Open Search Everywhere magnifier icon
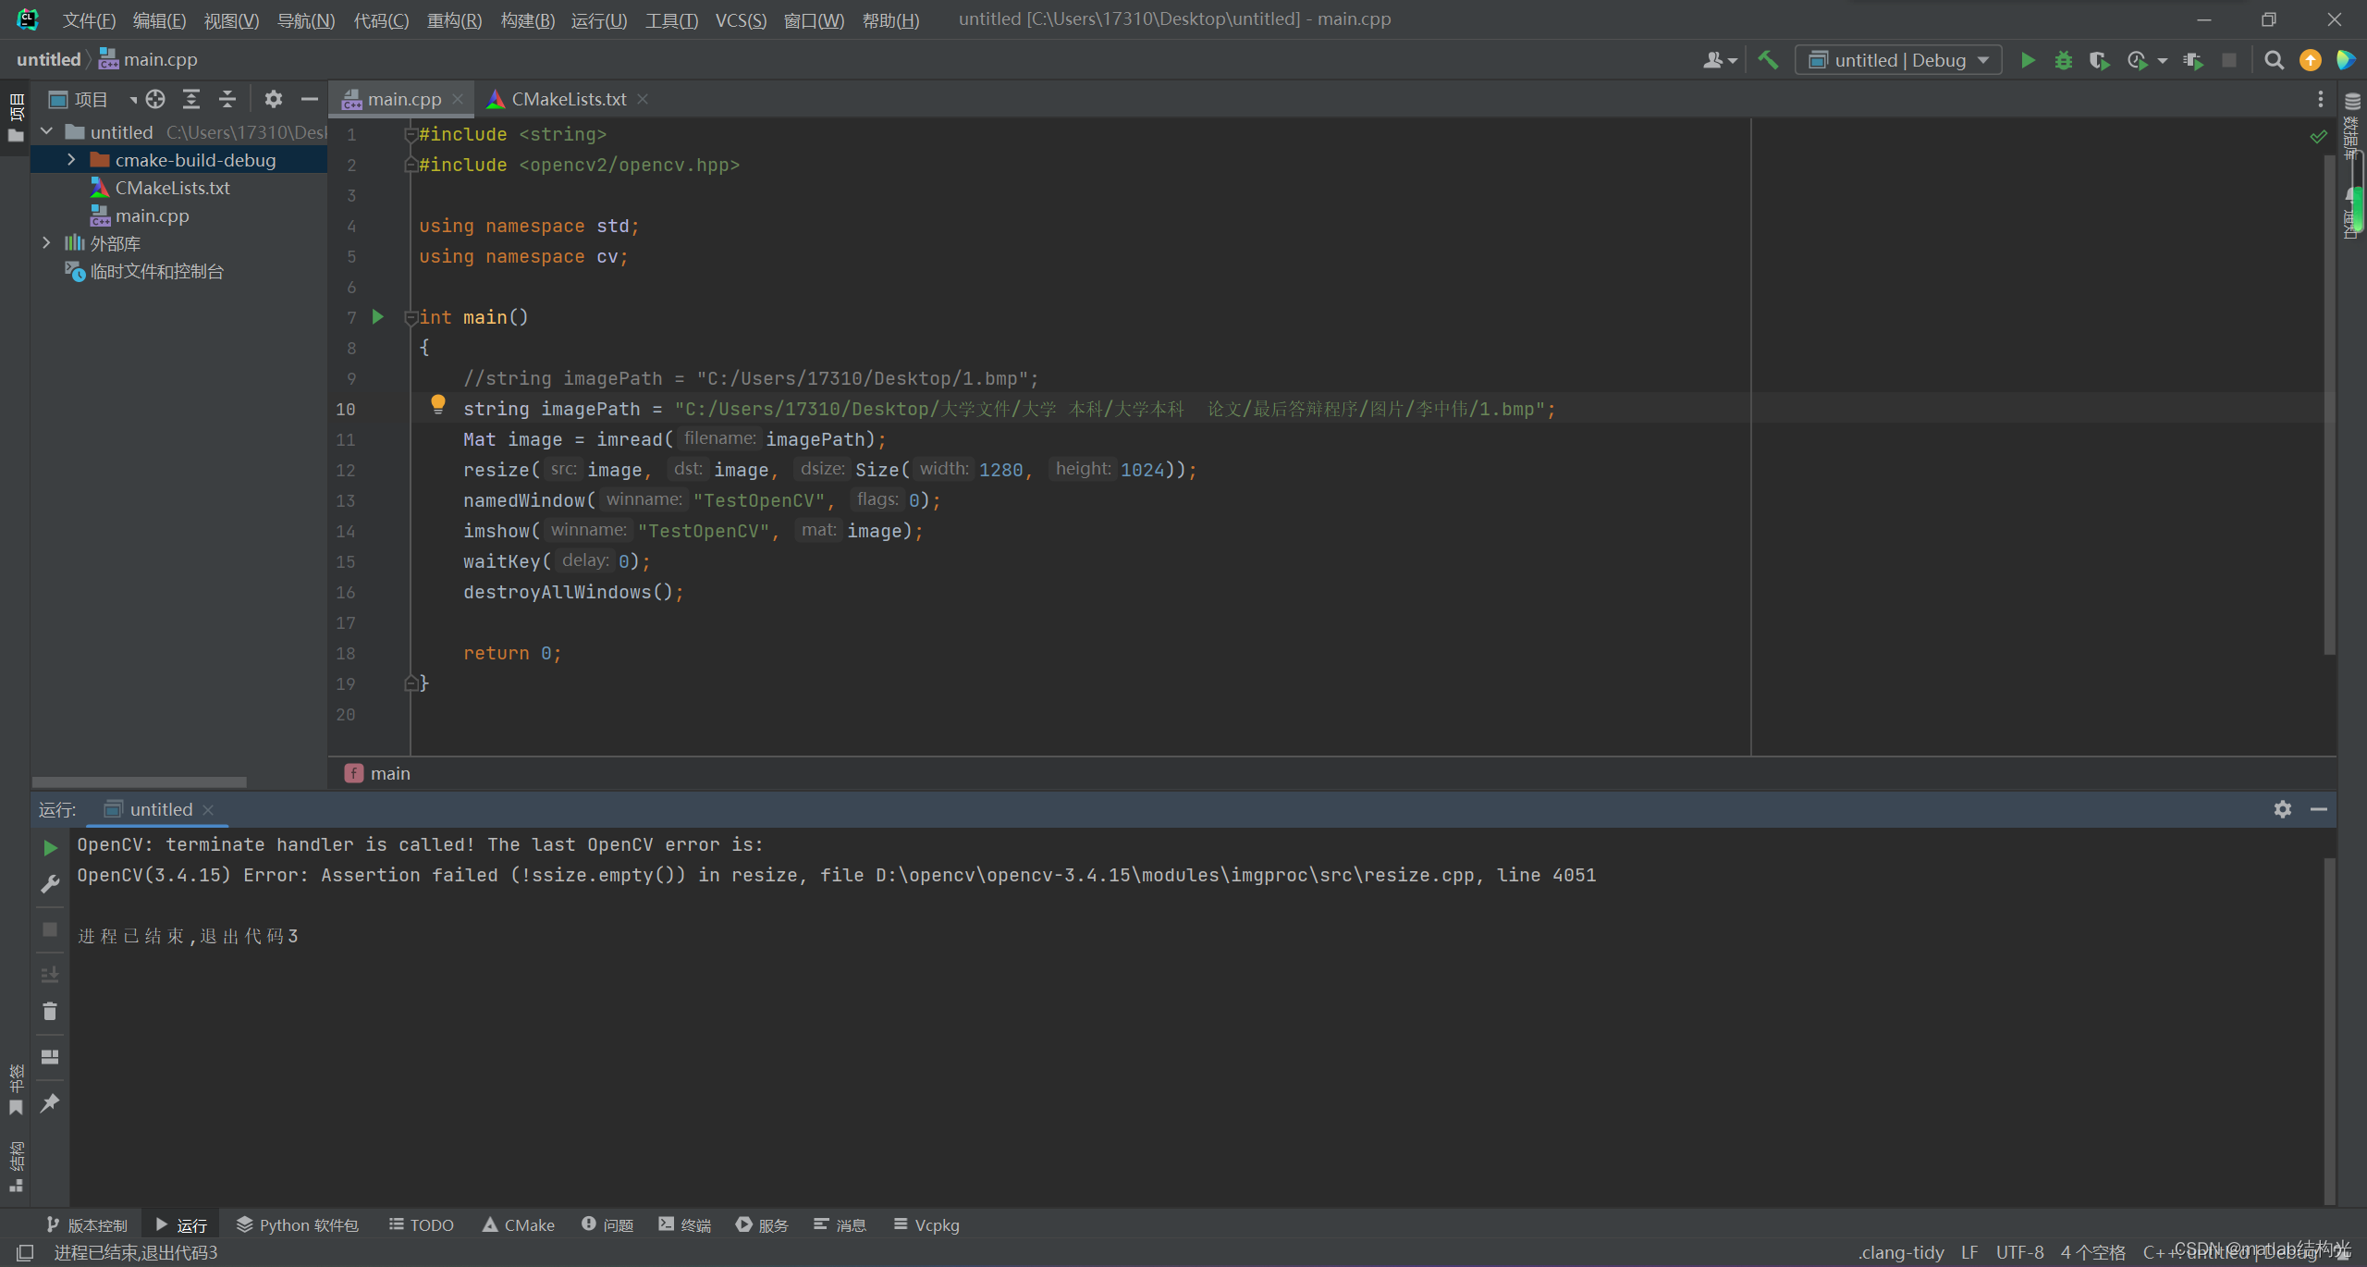2367x1267 pixels. click(2275, 60)
